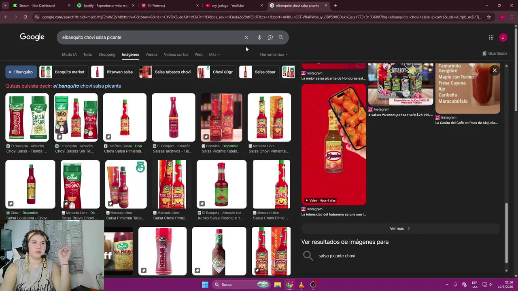Open the Windows Start menu
Screen dimensions: 518x291
(205, 285)
